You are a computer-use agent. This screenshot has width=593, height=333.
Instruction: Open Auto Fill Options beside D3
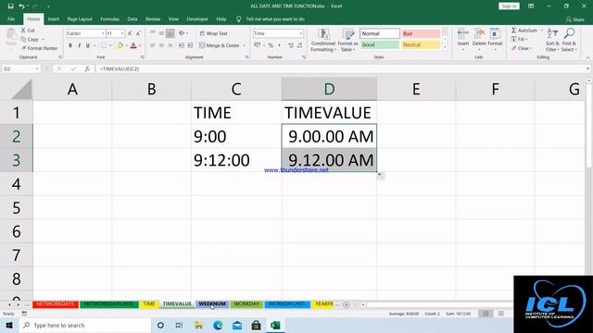point(381,176)
